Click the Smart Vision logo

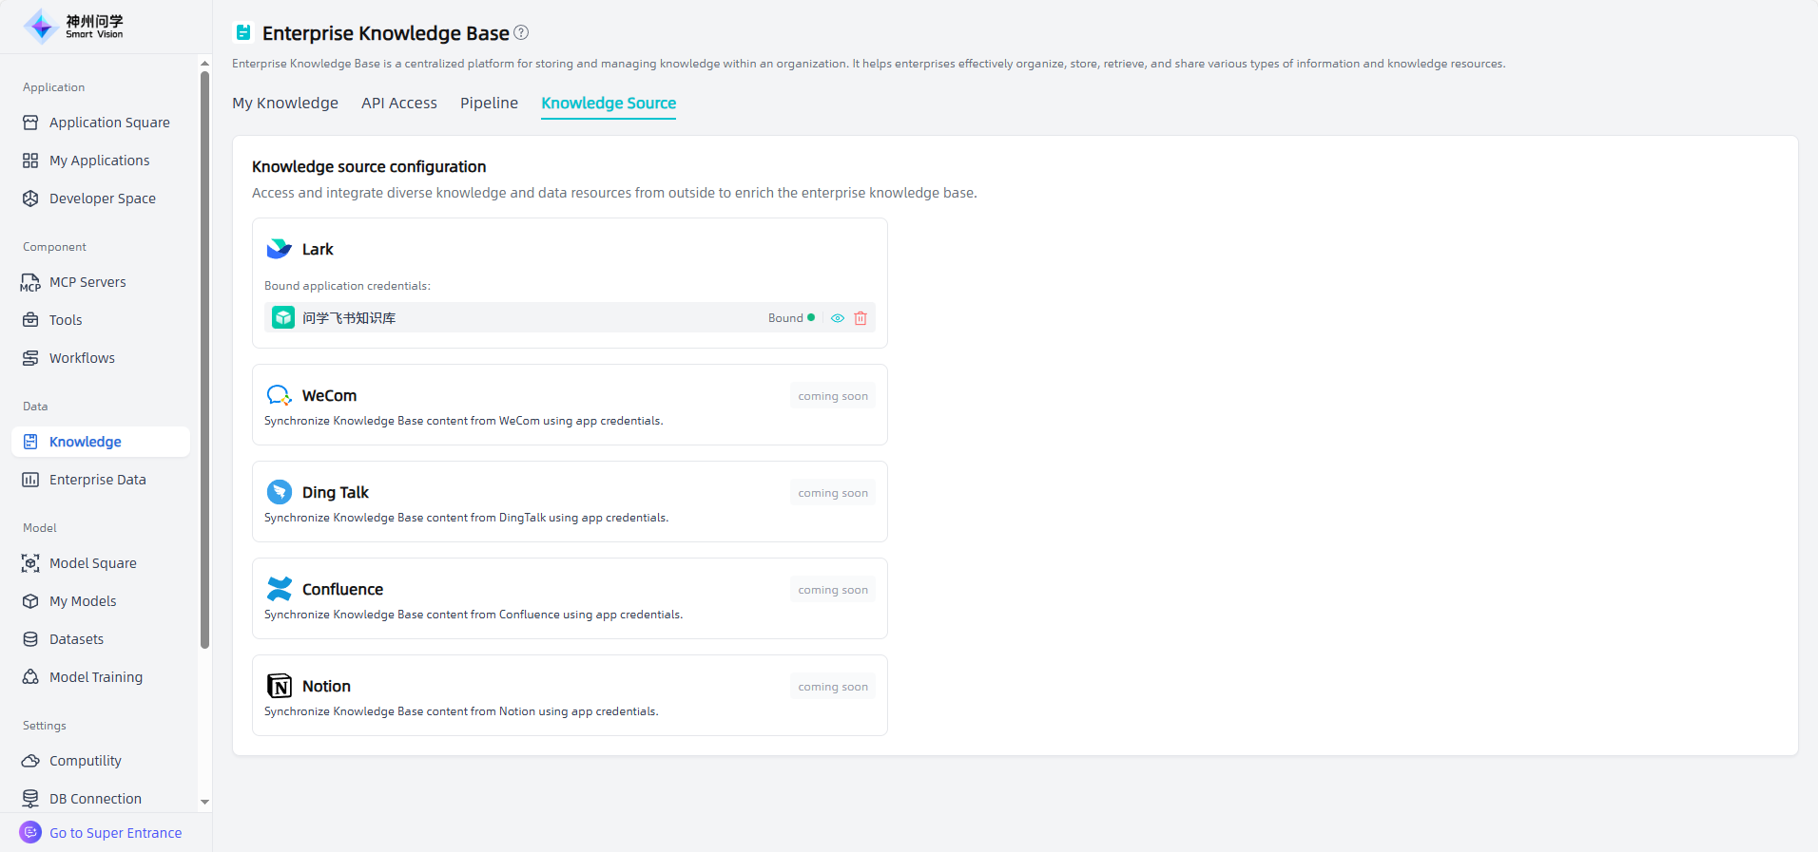tap(74, 27)
